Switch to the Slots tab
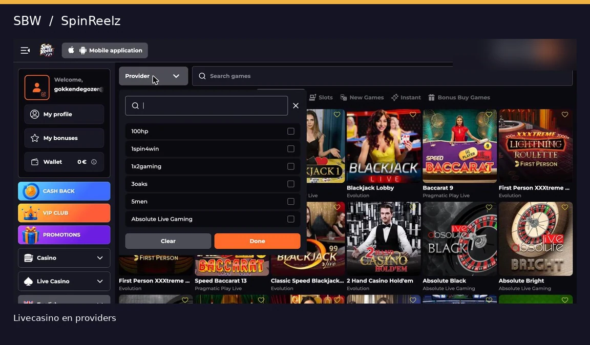The width and height of the screenshot is (590, 345). tap(321, 97)
